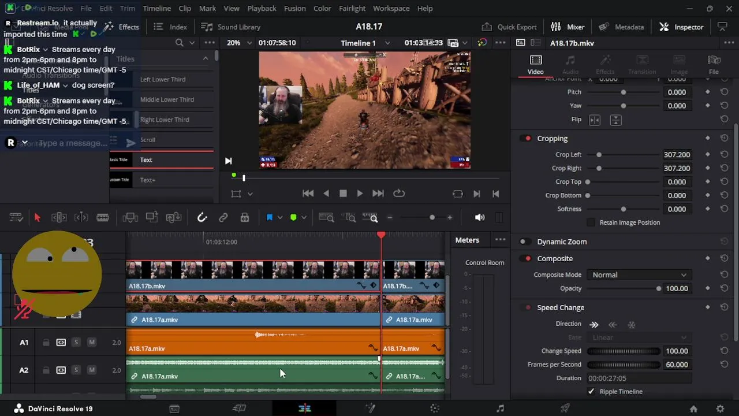Toggle the loop playback icon
739x416 pixels.
[x=399, y=194]
